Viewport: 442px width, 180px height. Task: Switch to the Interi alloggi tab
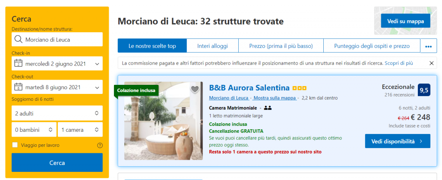(212, 46)
